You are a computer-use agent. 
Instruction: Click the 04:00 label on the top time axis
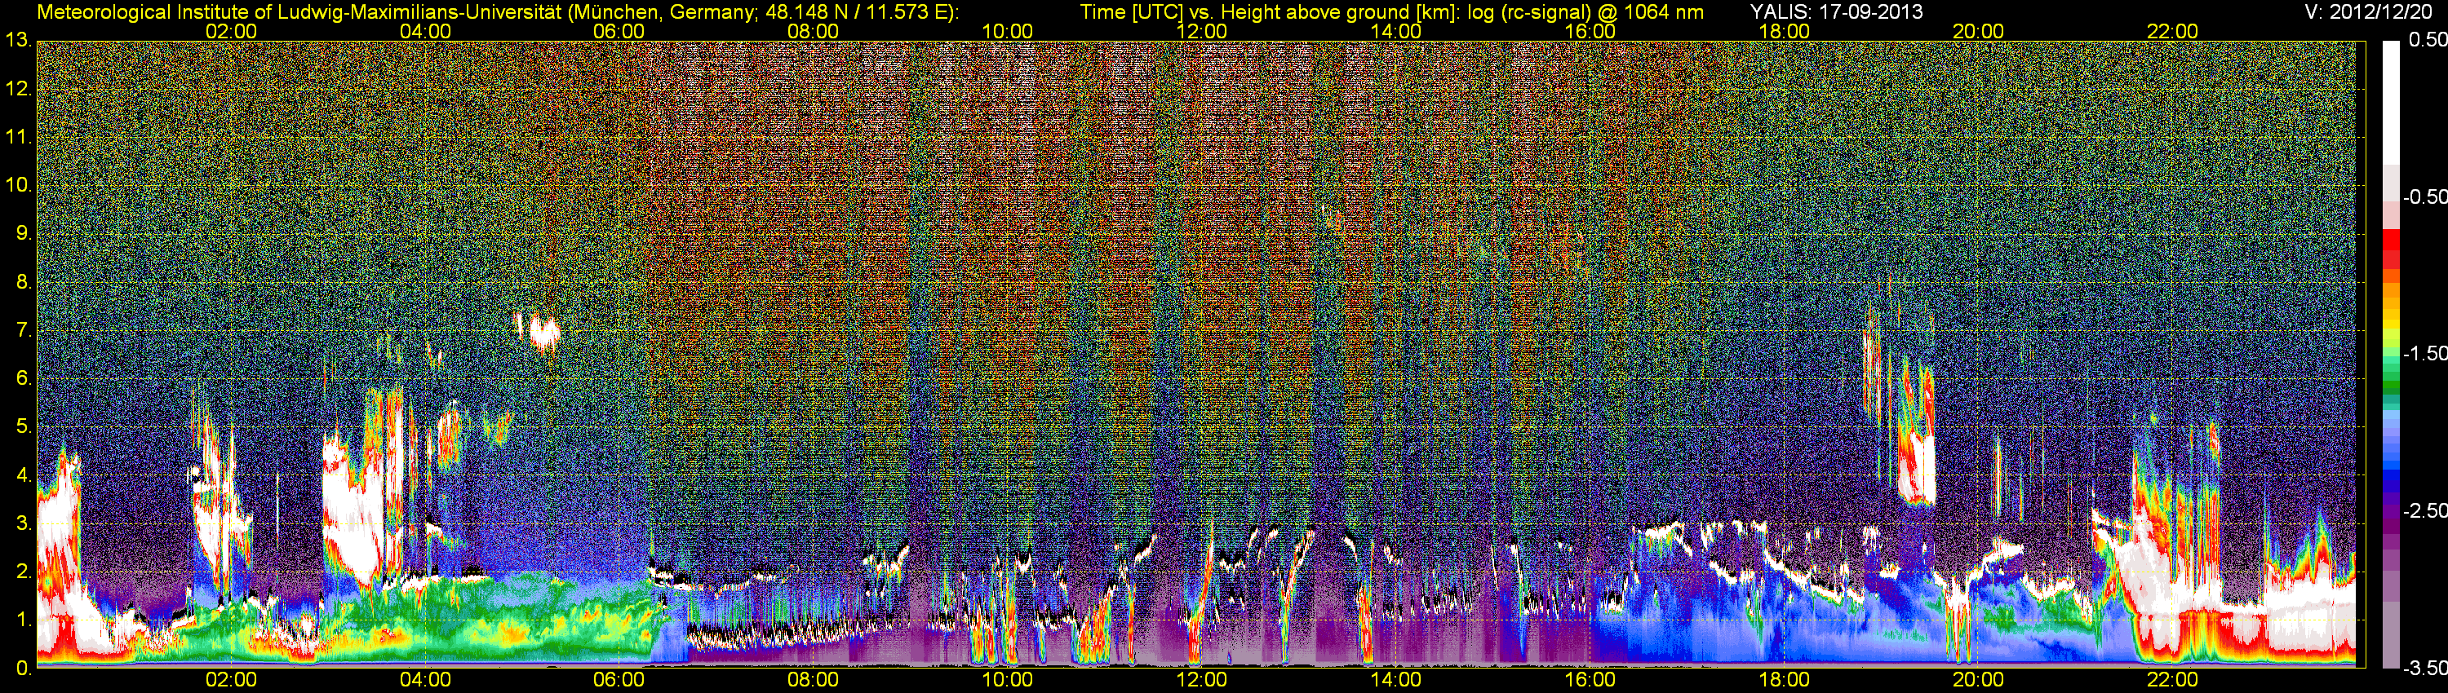pos(425,31)
